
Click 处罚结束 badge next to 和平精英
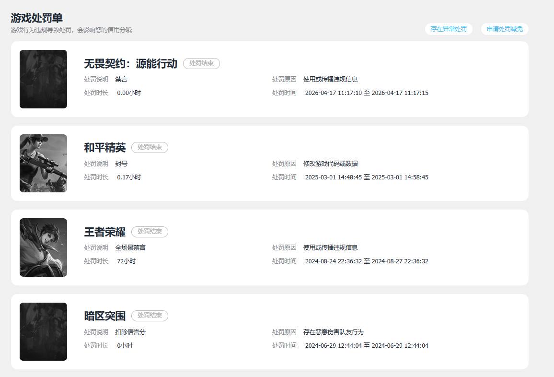click(150, 147)
